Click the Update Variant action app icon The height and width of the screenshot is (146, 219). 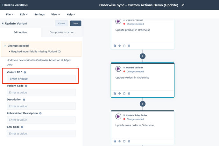[118, 69]
